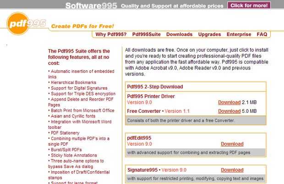Click the restricted printing support note
Viewport: 284px width, 184px height.
(x=196, y=179)
